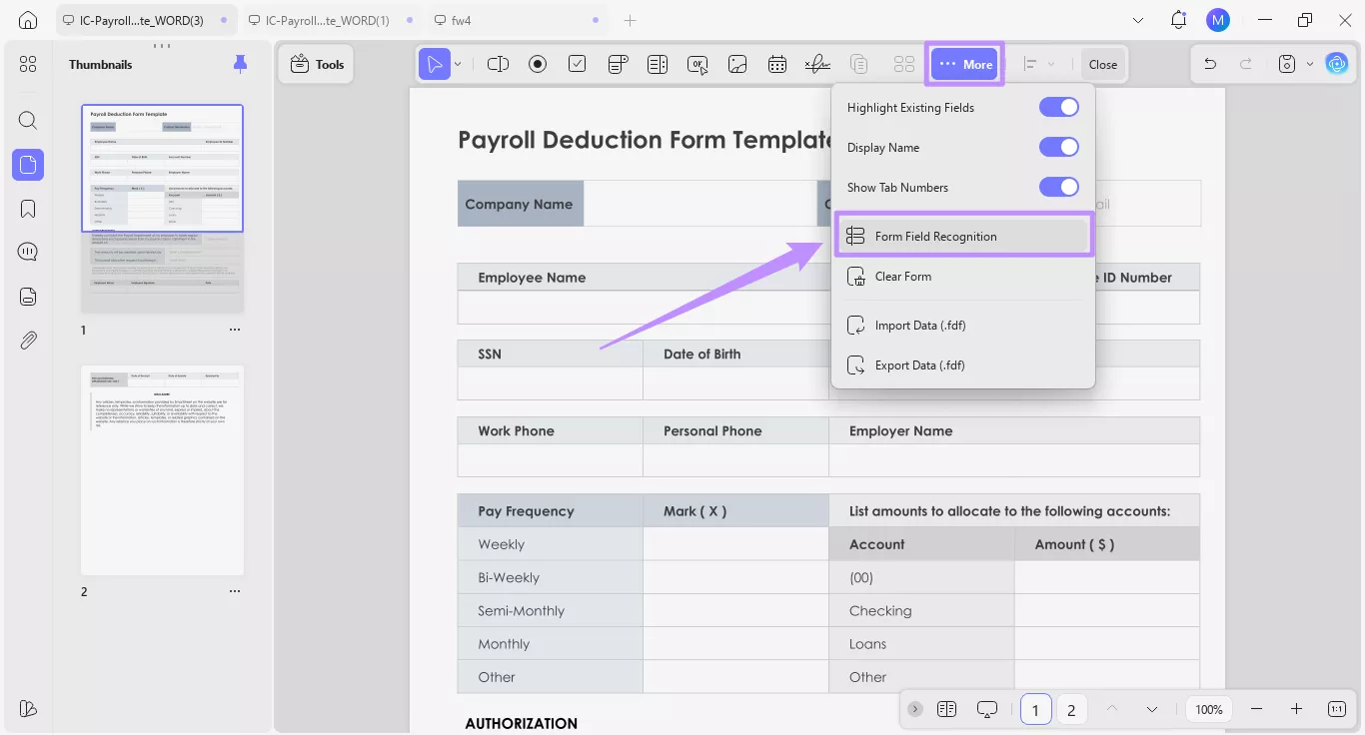Viewport: 1365px width, 735px height.
Task: Open the alignment options dropdown
Action: tap(1051, 64)
